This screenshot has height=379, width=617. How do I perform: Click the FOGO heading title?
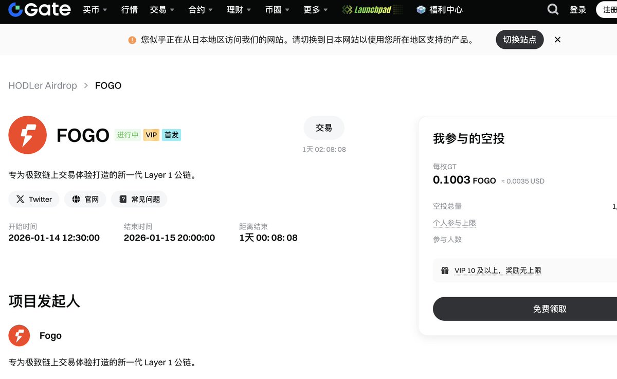(83, 135)
